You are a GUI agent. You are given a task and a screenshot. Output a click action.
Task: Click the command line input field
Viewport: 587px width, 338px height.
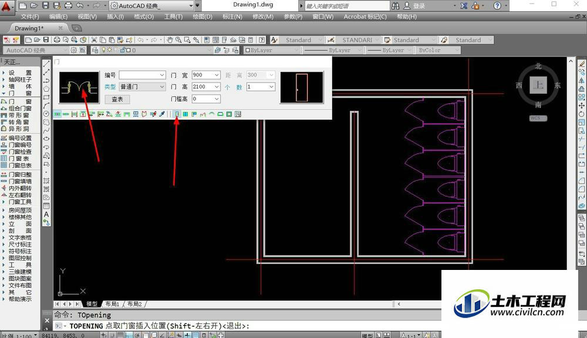pos(247,326)
